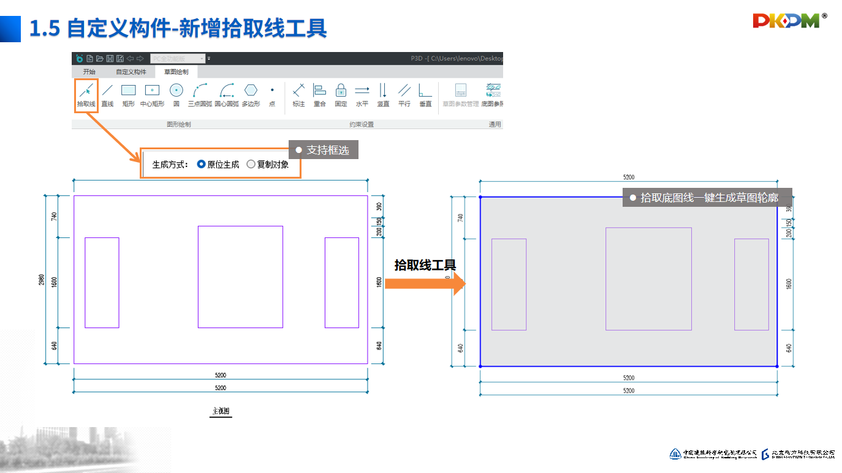The width and height of the screenshot is (842, 473).
Task: Switch to the 开始 ribbon tab
Action: tap(89, 72)
